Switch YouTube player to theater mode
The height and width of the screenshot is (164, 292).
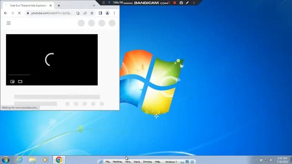coord(20,82)
